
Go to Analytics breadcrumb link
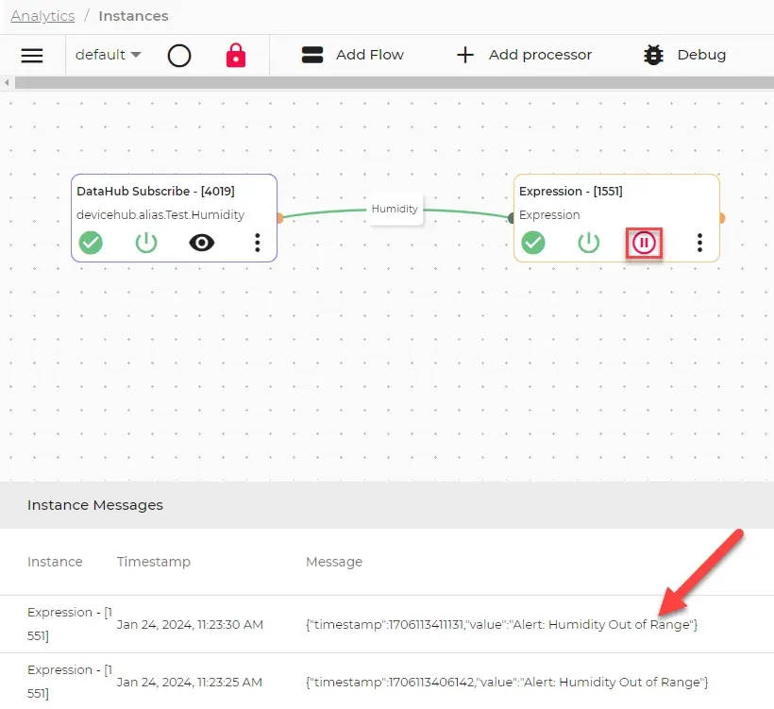pyautogui.click(x=42, y=16)
